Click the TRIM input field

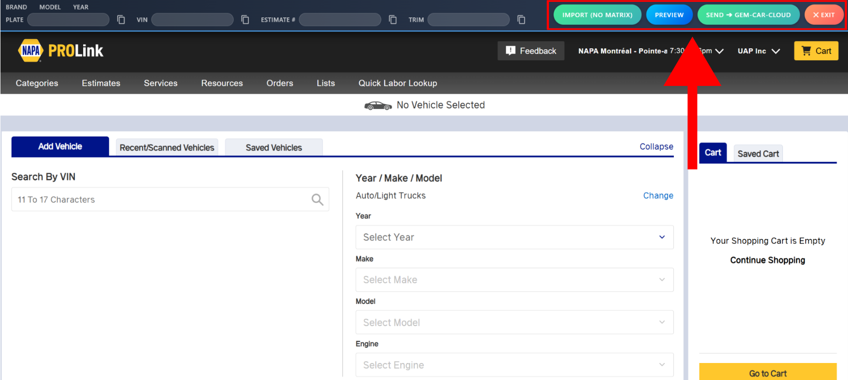coord(469,20)
